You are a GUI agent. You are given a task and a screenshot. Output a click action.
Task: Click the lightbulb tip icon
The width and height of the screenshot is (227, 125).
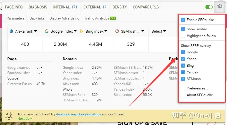(9, 116)
